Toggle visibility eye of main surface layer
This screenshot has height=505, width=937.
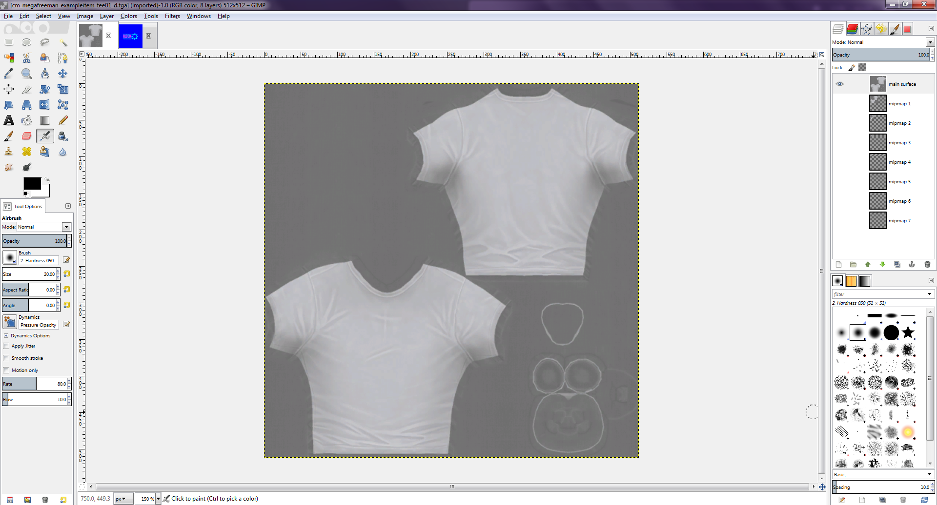point(840,84)
